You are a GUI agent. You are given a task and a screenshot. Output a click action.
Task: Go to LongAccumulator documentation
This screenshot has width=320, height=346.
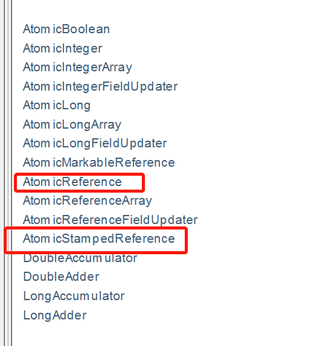[x=74, y=296]
